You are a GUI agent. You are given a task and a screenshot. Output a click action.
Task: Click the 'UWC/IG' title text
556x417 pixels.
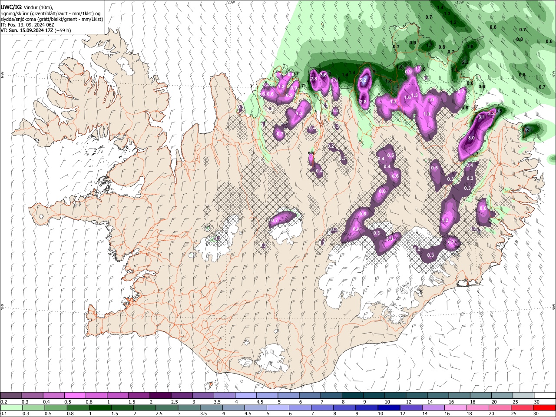pyautogui.click(x=10, y=7)
